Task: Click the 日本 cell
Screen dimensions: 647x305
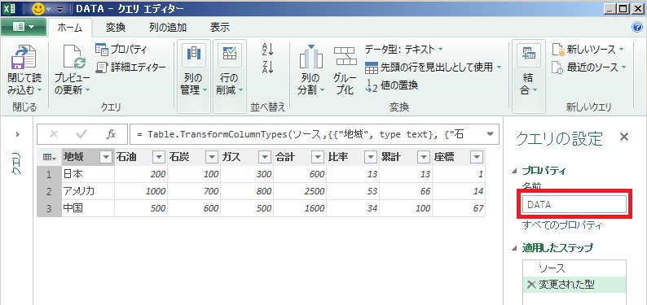Action: click(88, 175)
